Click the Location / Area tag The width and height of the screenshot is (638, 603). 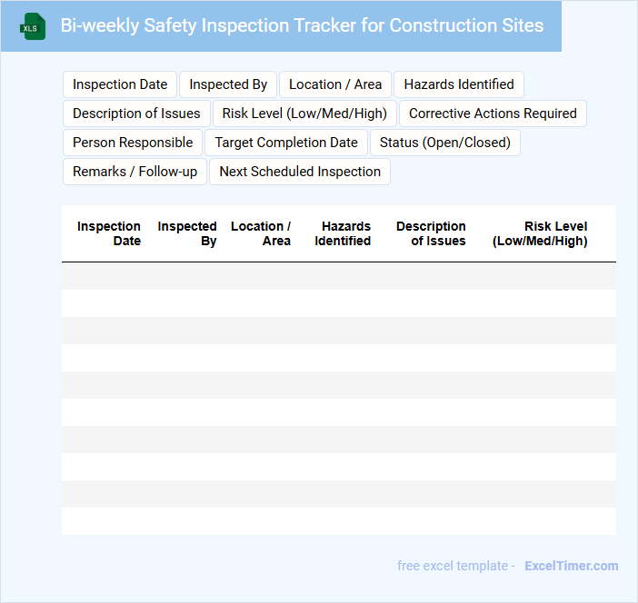(335, 84)
